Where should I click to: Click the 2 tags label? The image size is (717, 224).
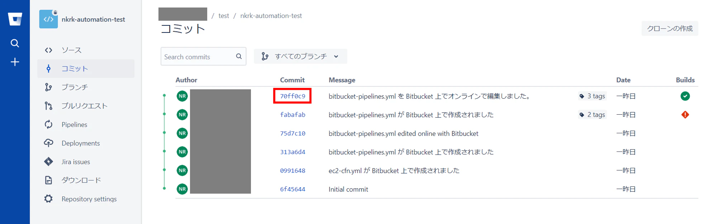click(x=592, y=115)
